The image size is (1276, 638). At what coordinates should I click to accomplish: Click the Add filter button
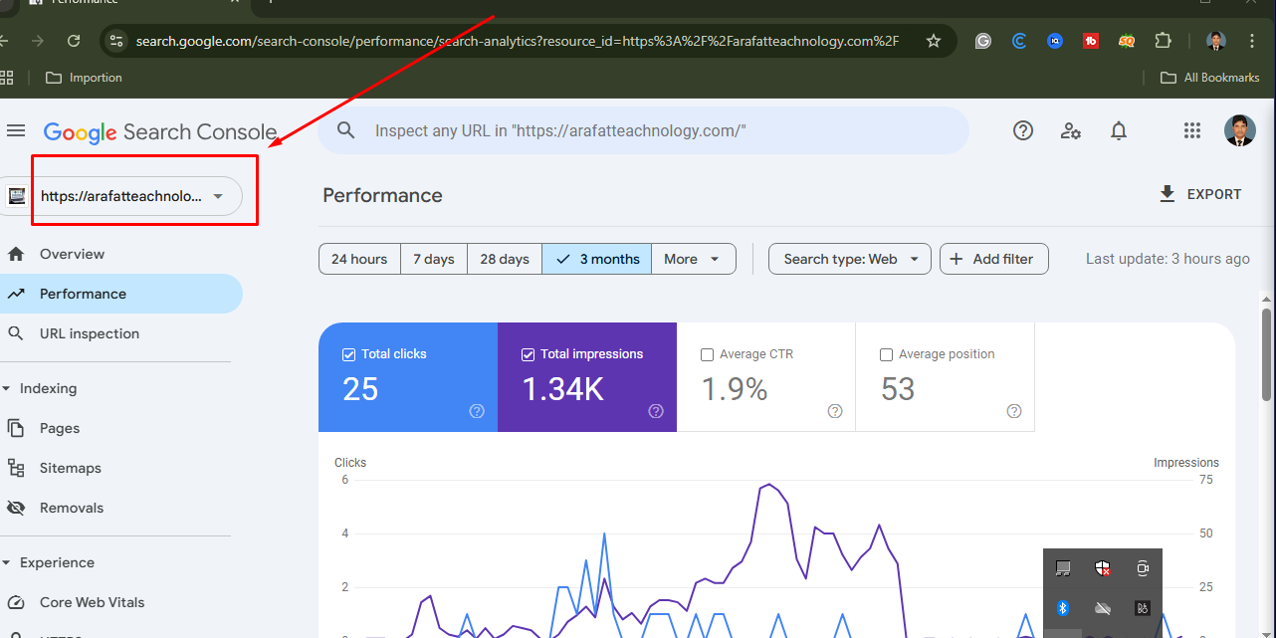(993, 259)
